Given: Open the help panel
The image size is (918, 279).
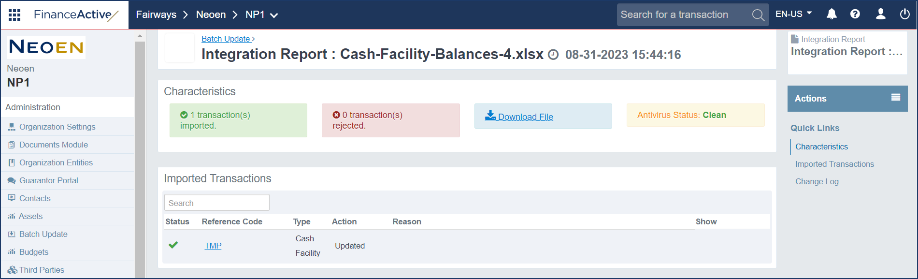Looking at the screenshot, I should tap(855, 14).
